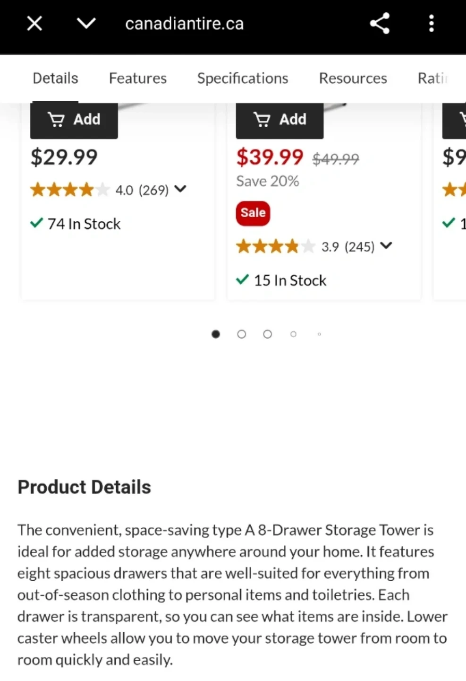The image size is (466, 681).
Task: Select the fourth carousel page dot
Action: [x=293, y=334]
